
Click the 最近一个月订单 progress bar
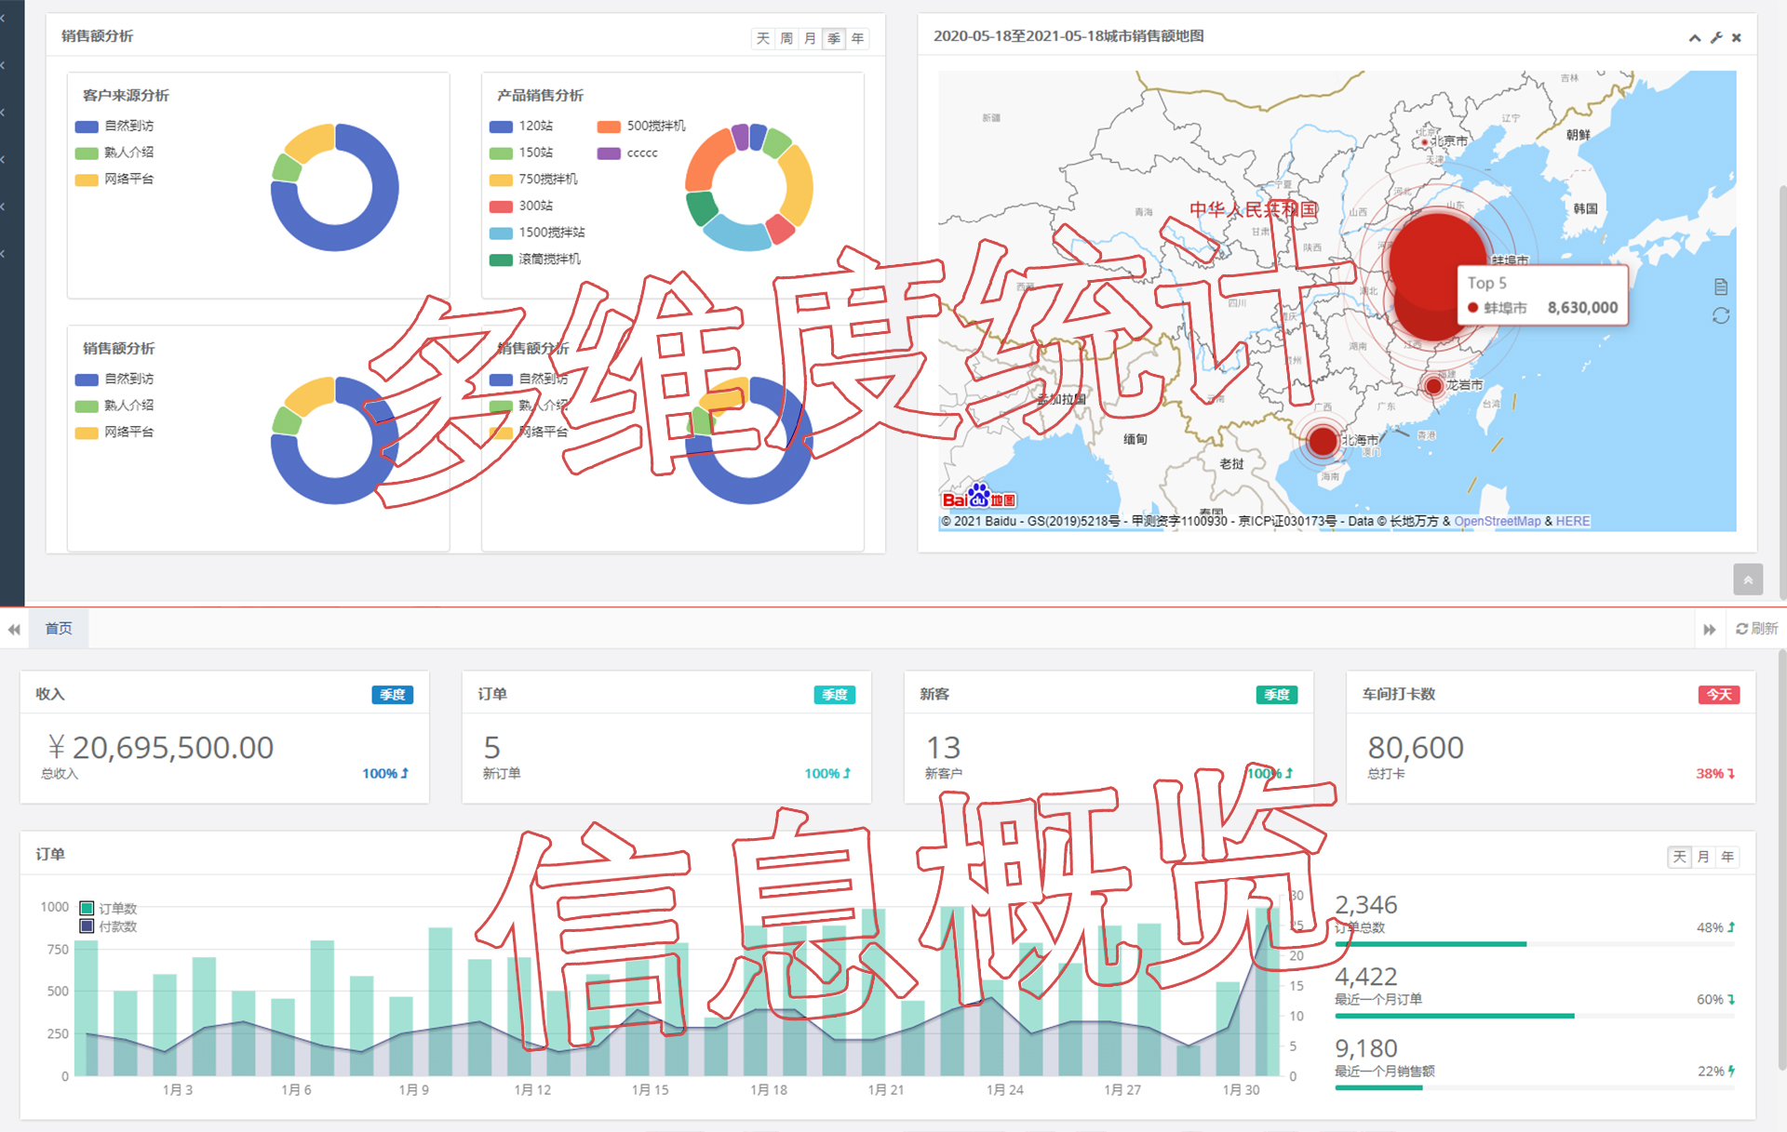tap(1535, 1016)
